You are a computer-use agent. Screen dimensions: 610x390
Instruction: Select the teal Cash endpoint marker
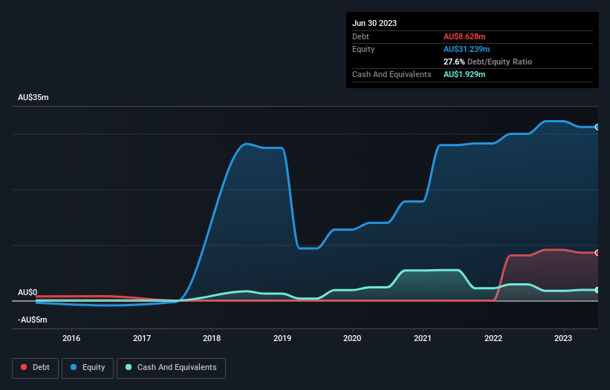[597, 290]
